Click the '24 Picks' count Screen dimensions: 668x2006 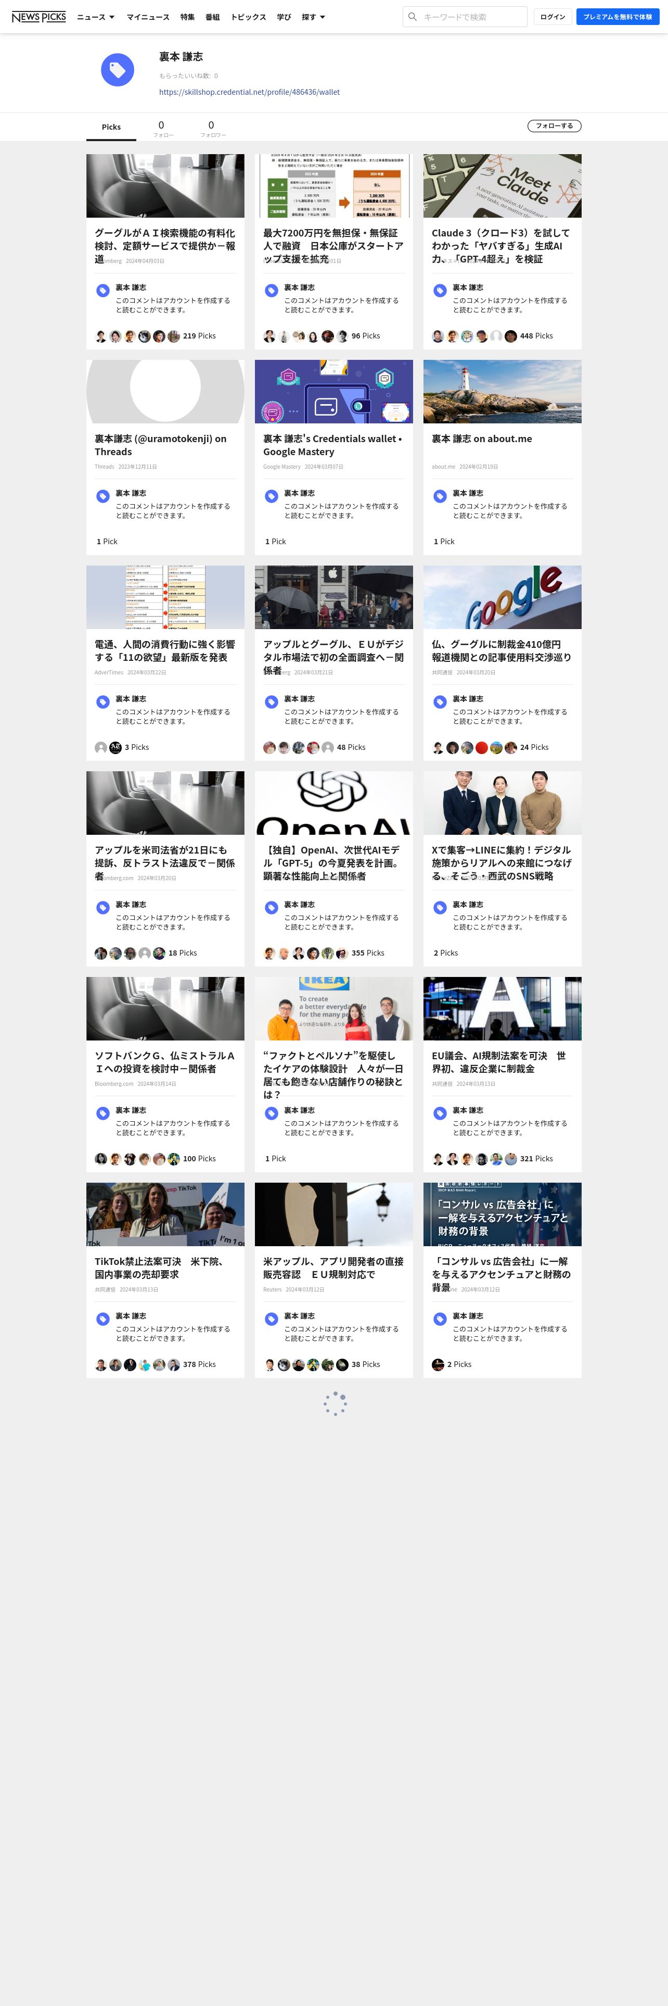pos(534,748)
